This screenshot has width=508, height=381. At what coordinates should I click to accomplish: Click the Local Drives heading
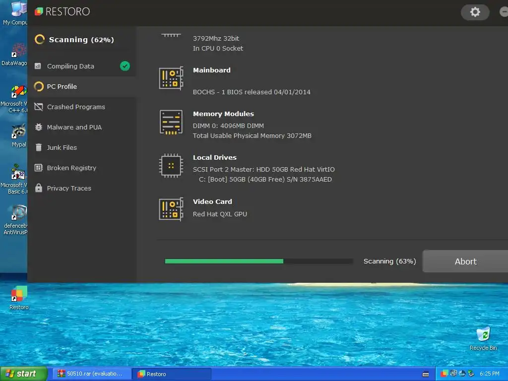coord(214,157)
